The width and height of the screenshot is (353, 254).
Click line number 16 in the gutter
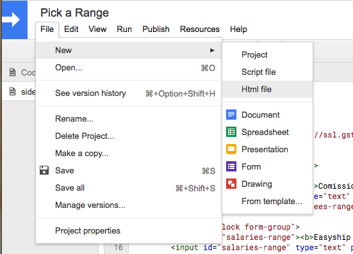[118, 248]
